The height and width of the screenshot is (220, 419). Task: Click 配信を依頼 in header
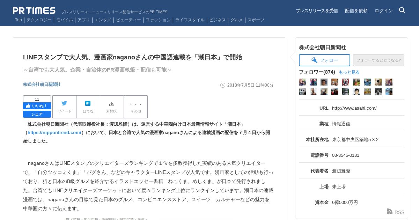coord(356,10)
